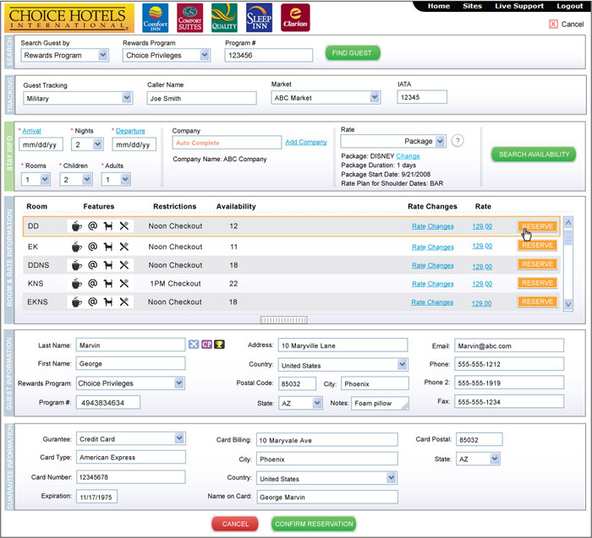
Task: Open Rate Changes link for EK row
Action: click(x=433, y=247)
